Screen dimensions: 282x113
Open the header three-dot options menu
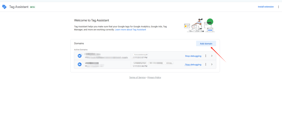tap(278, 7)
